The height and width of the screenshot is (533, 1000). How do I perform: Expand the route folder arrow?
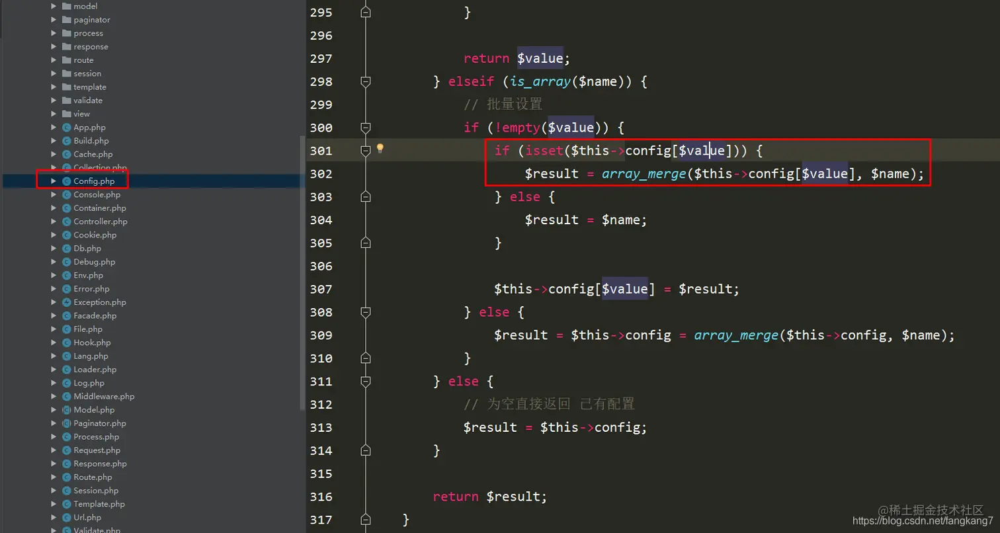click(54, 60)
